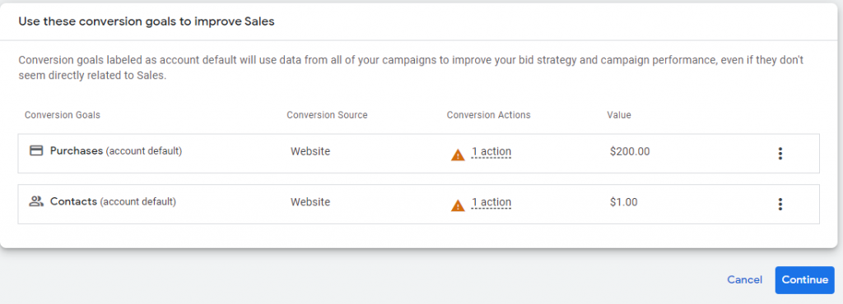The image size is (843, 304).
Task: Click the Purchases credit card icon
Action: click(x=36, y=150)
